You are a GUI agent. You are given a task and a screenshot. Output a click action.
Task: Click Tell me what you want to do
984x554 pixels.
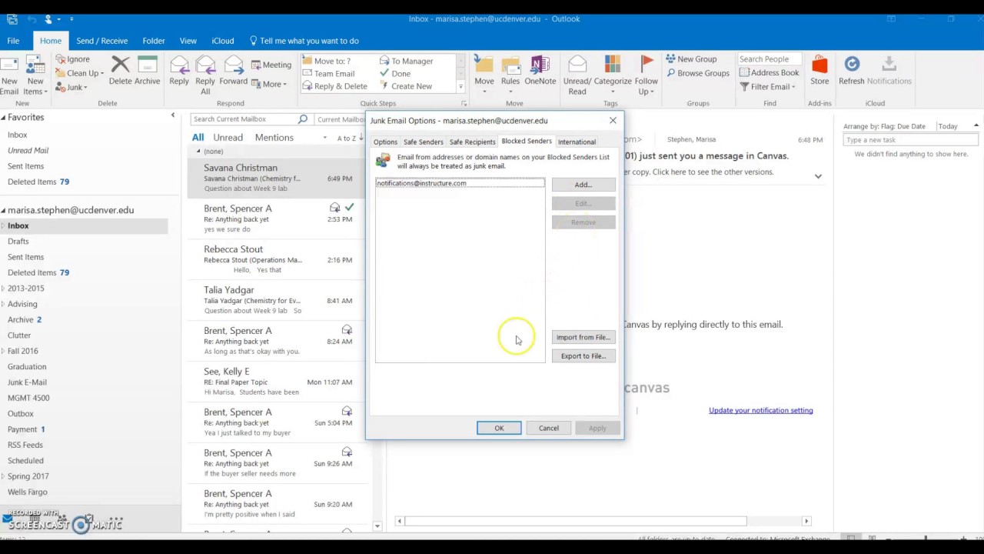304,41
